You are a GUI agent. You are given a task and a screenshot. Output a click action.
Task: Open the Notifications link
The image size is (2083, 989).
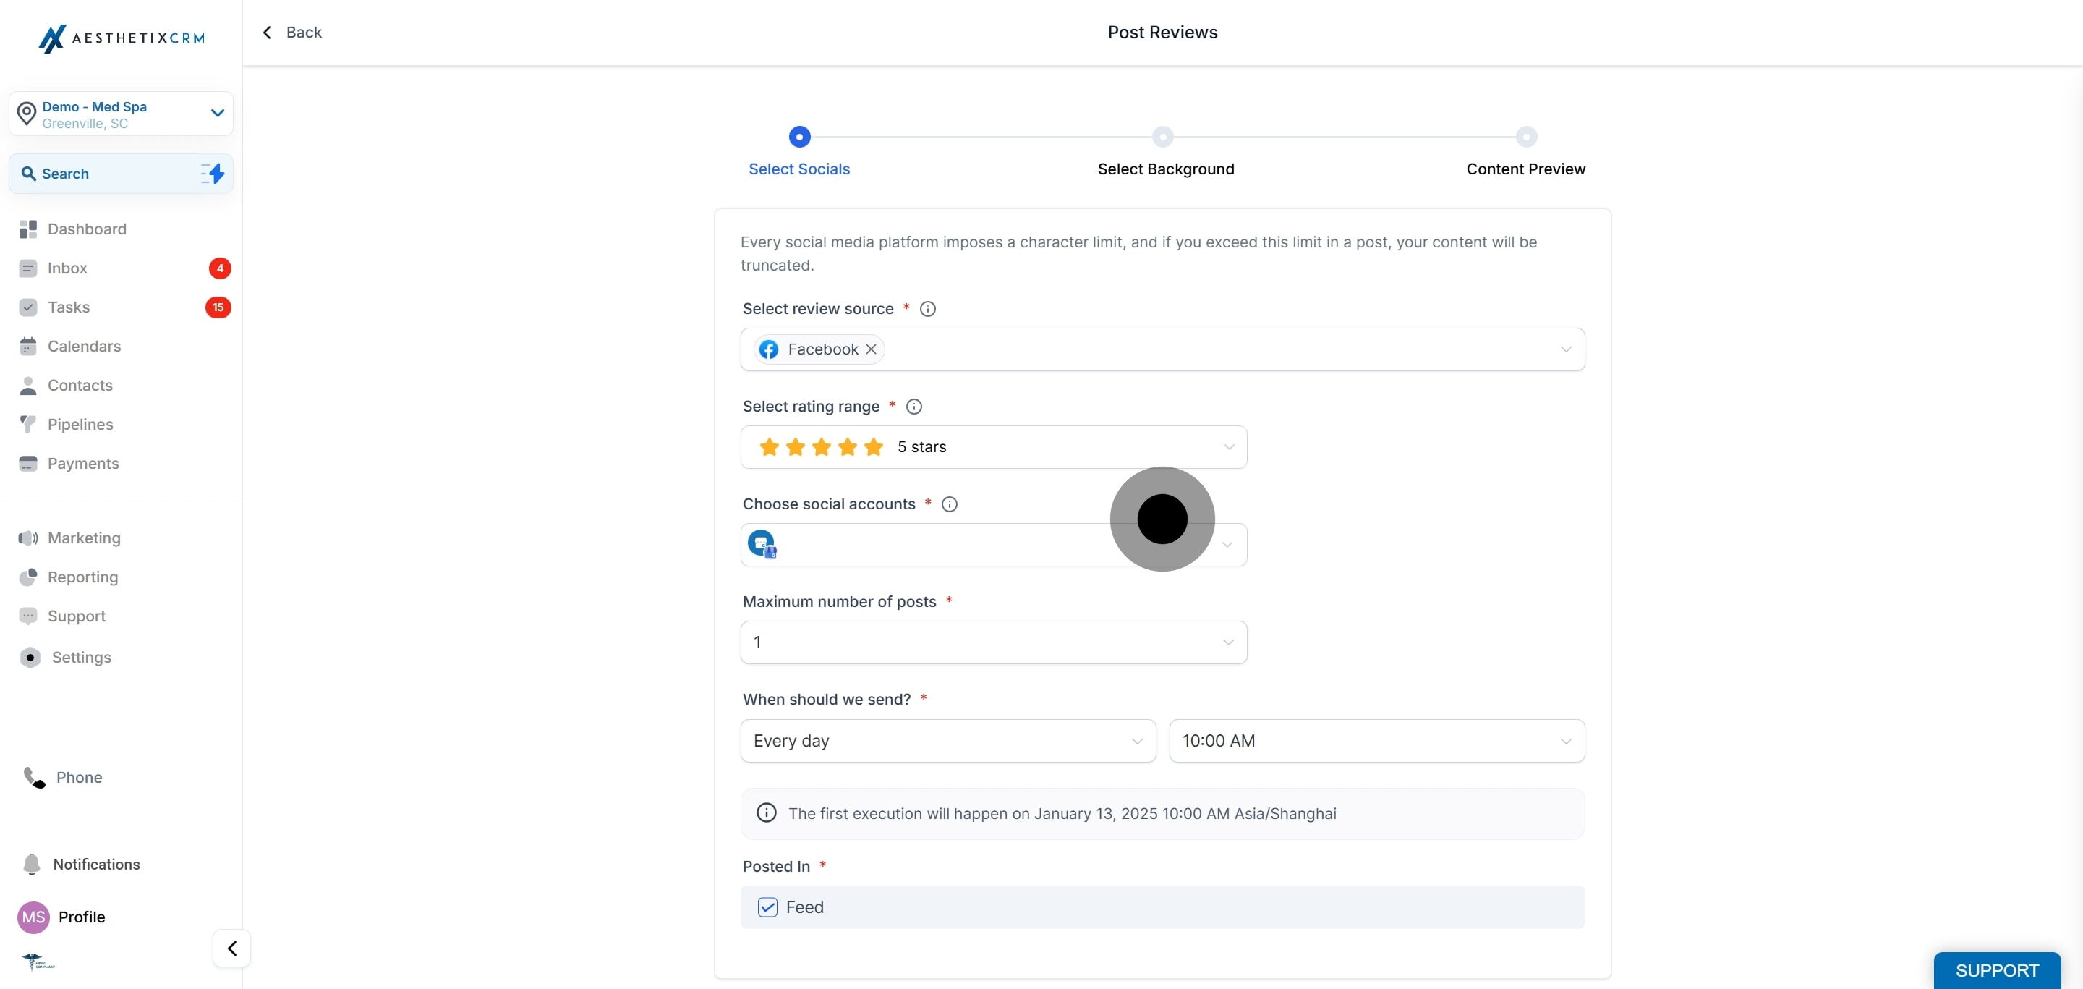pos(96,864)
